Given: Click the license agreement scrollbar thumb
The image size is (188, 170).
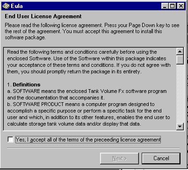Looking at the screenshot, I should point(180,60).
